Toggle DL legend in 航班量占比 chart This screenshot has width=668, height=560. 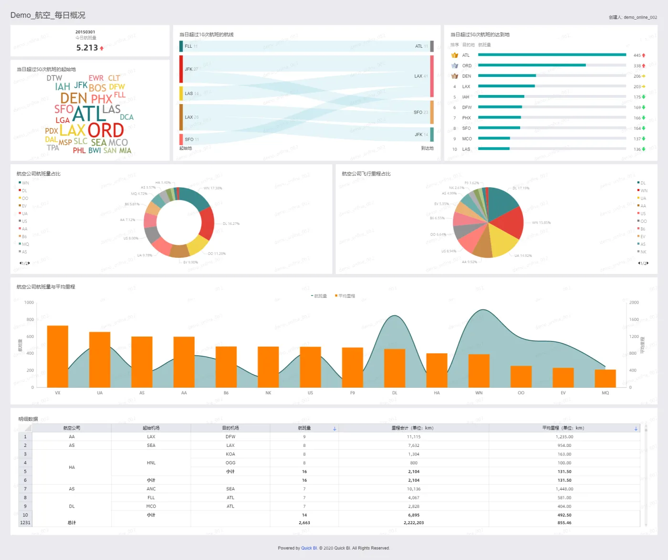pyautogui.click(x=23, y=190)
